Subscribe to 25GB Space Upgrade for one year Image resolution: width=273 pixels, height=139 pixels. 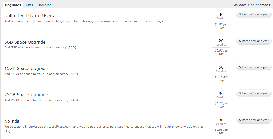pos(254,93)
